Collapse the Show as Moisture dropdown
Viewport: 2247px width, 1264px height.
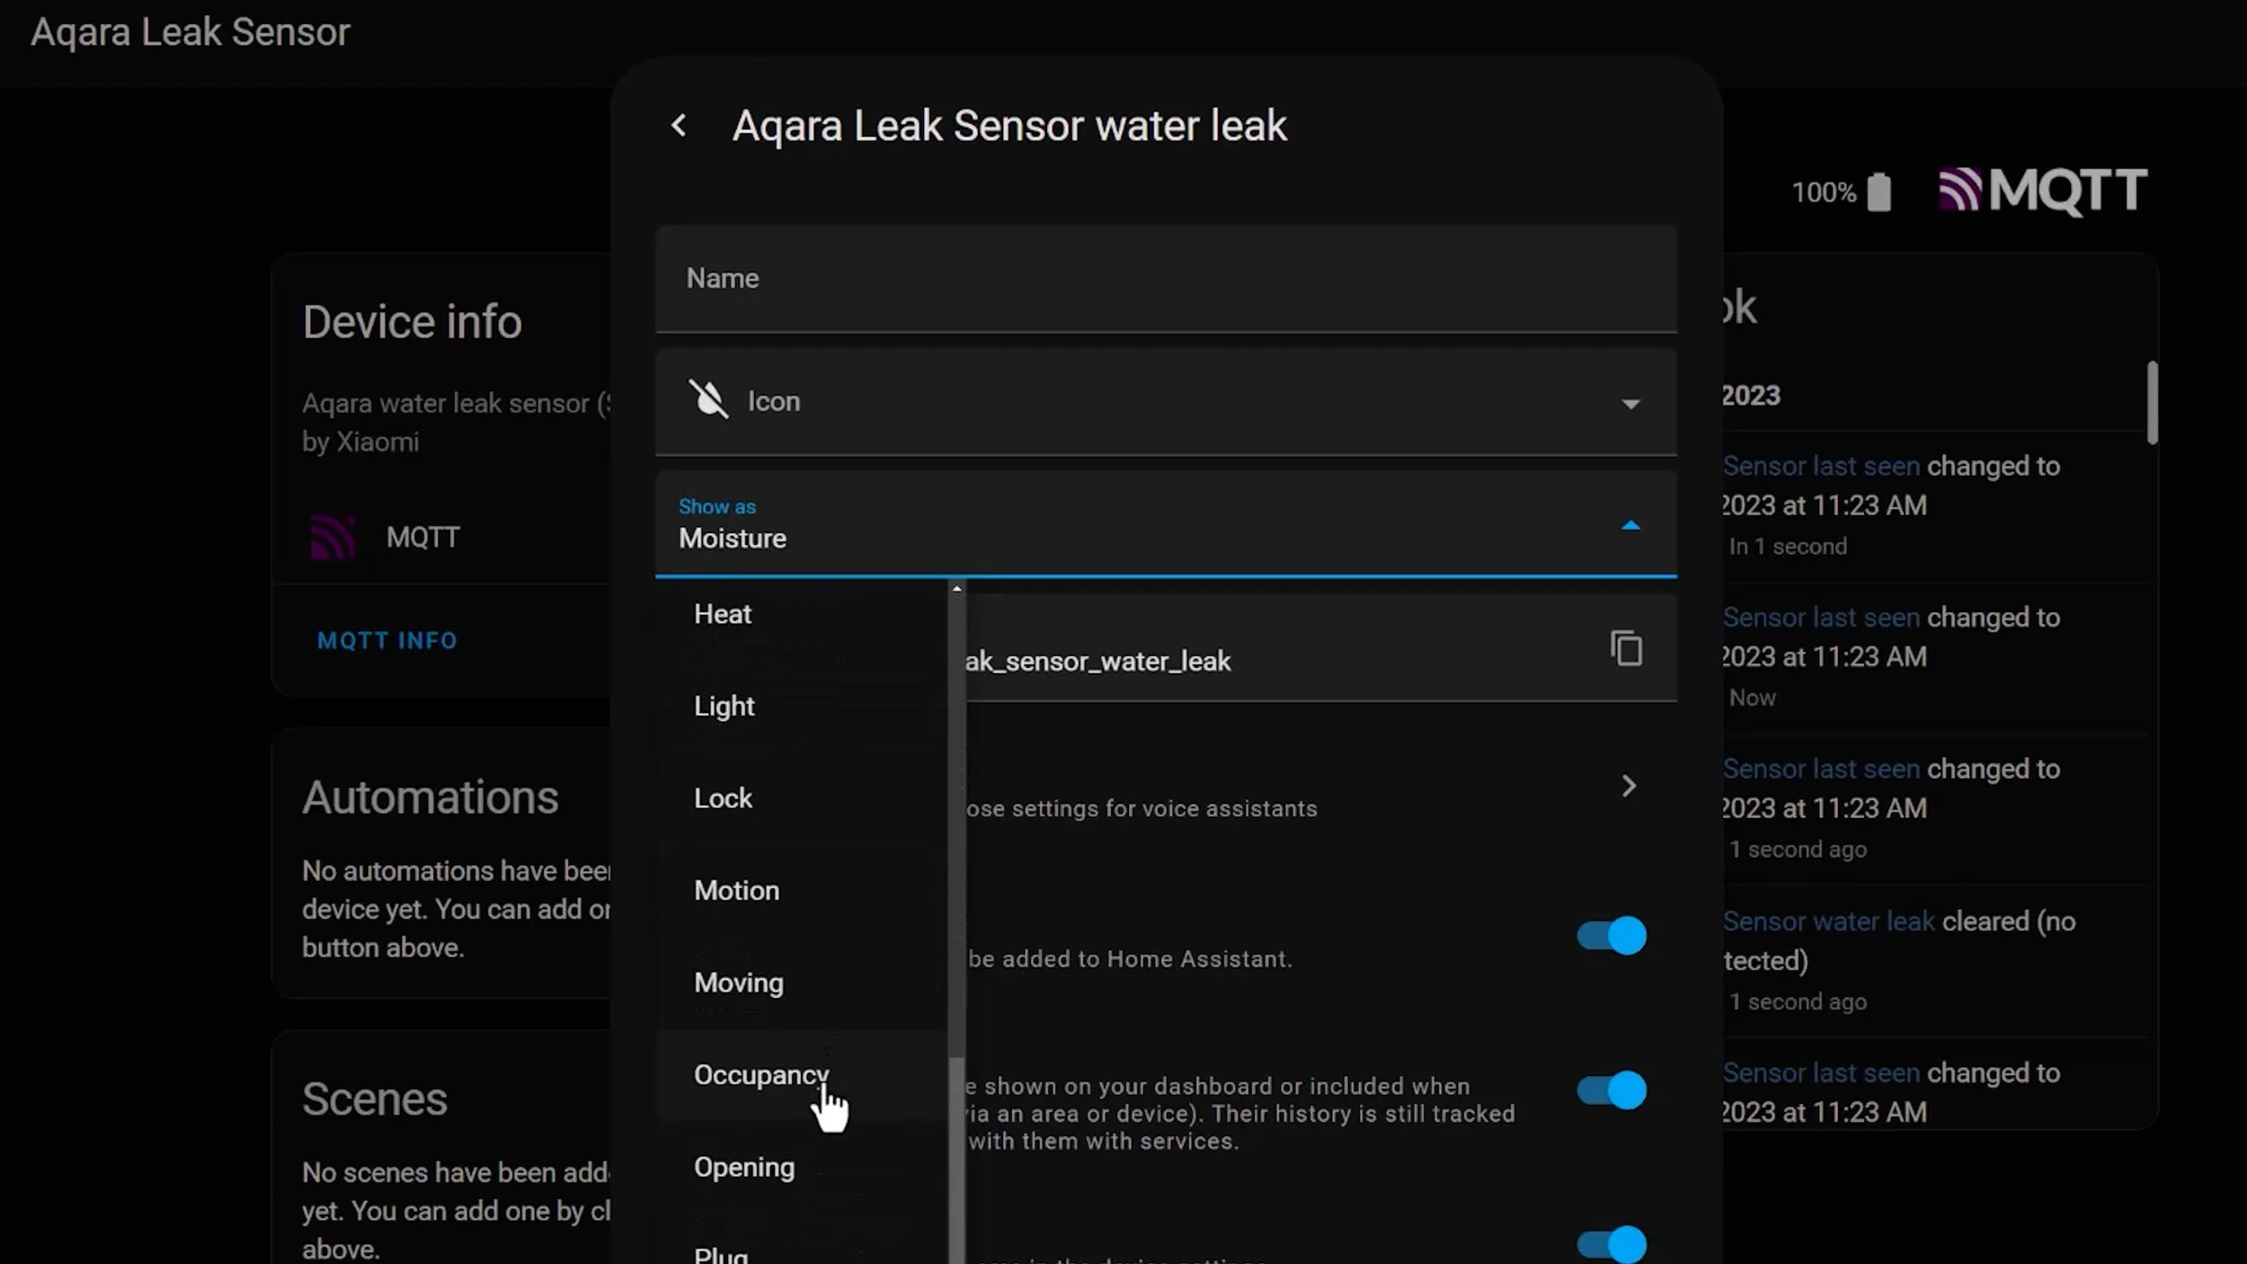pos(1630,525)
